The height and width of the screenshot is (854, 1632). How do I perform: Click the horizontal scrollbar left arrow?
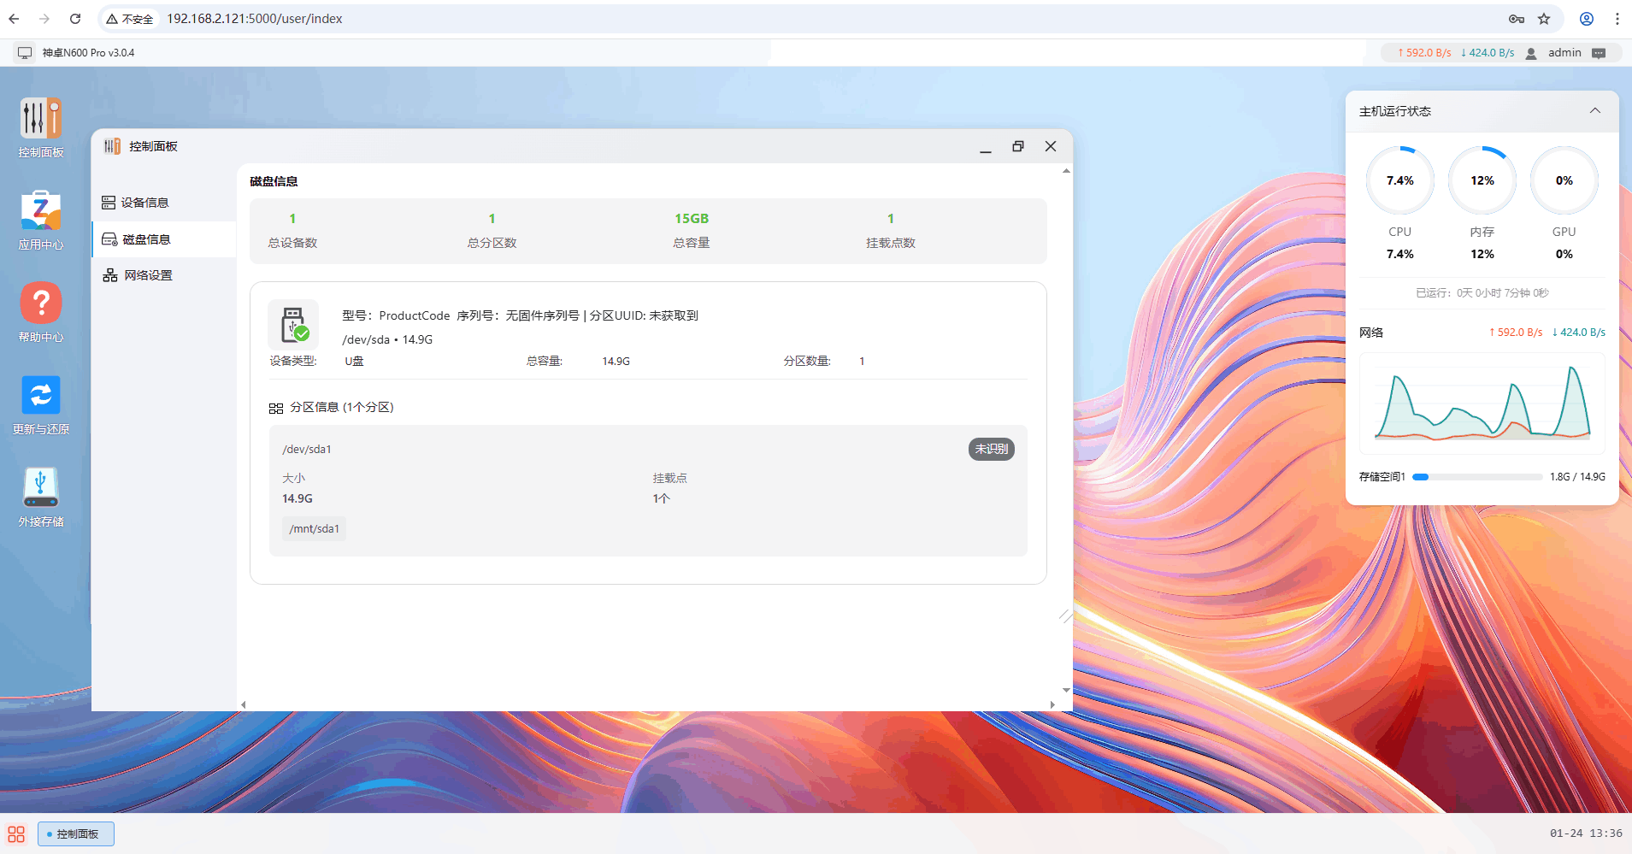tap(244, 705)
